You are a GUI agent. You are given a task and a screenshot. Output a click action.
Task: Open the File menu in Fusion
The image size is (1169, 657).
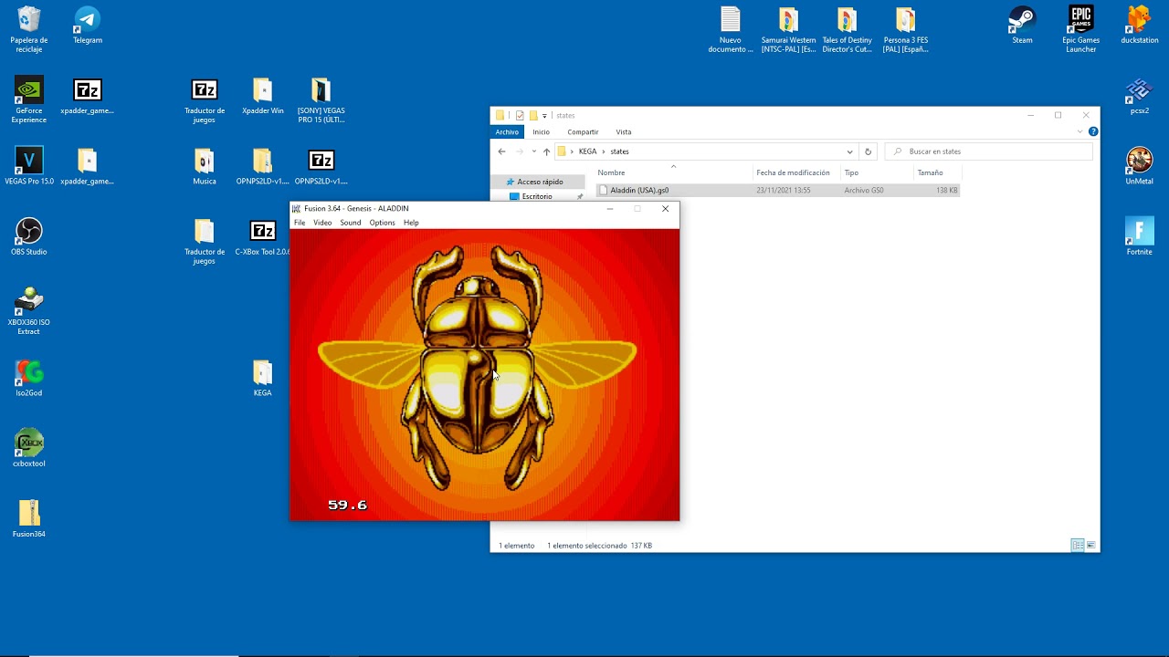click(300, 223)
